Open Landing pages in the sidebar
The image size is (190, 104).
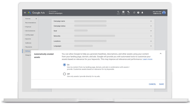click(30, 35)
